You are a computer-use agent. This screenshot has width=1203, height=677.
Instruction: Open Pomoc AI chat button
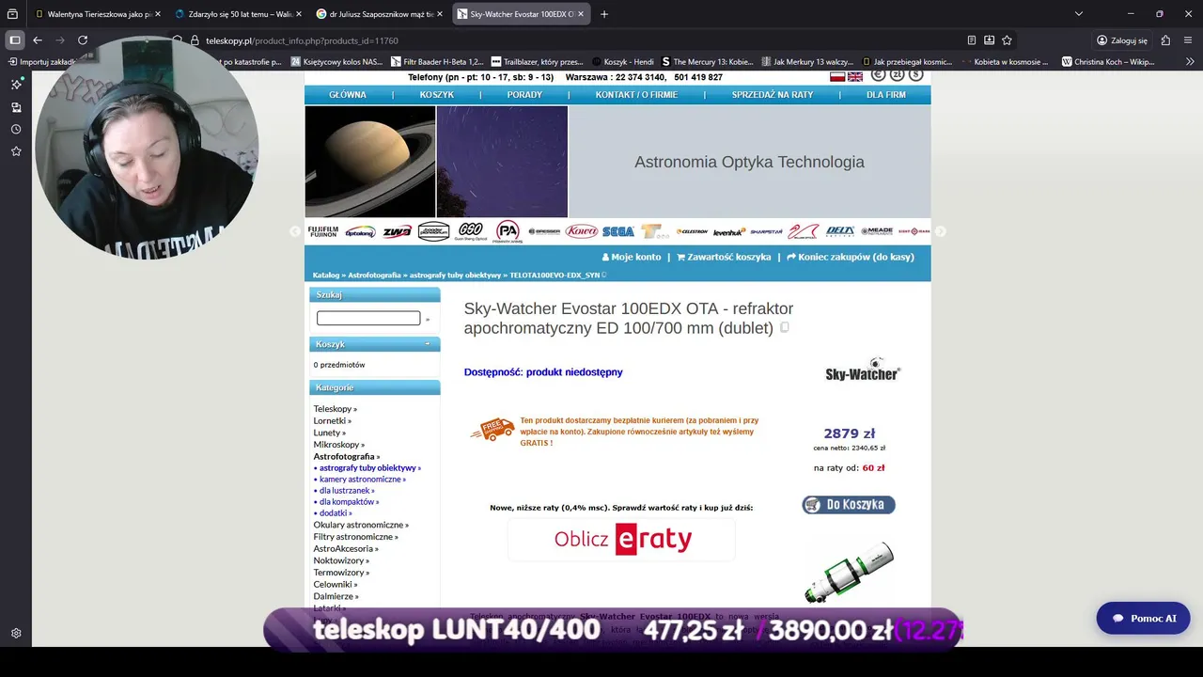click(1143, 619)
